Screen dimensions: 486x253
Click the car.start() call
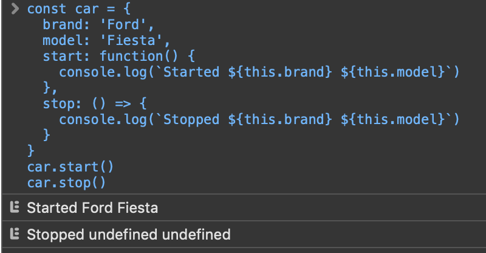70,167
